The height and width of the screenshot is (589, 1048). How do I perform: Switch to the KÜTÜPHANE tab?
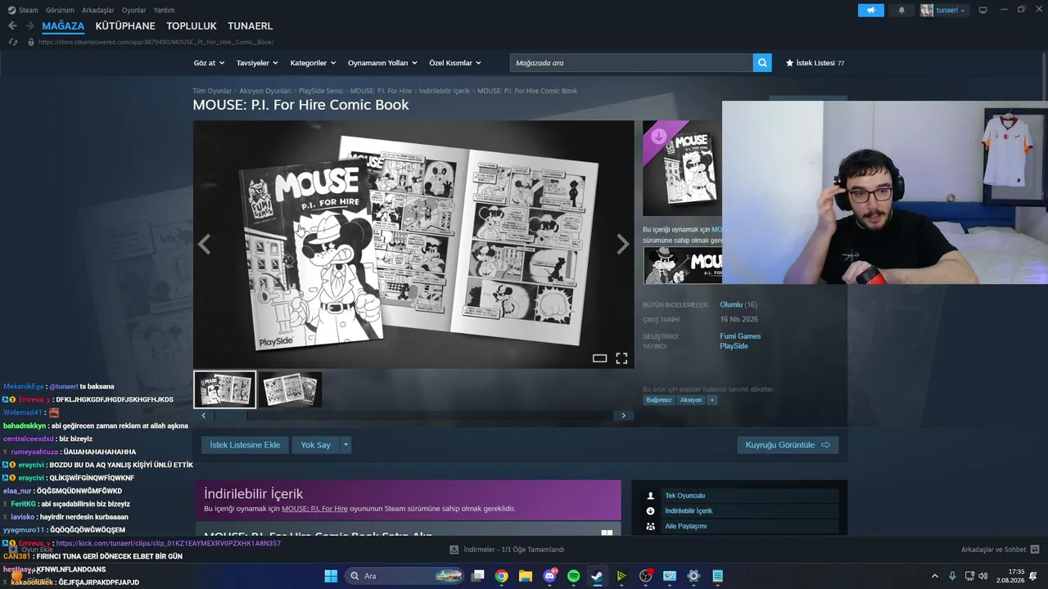click(x=125, y=26)
